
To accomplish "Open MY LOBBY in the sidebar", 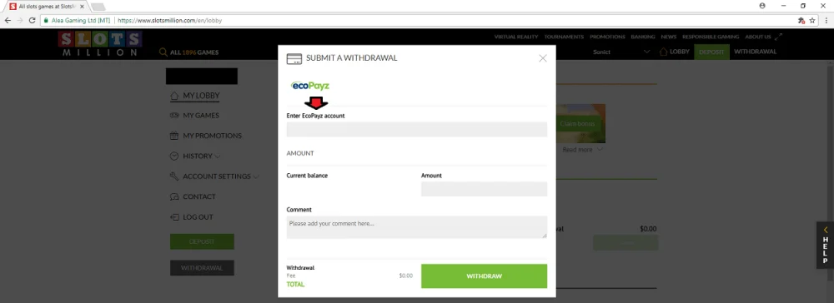I will coord(201,96).
